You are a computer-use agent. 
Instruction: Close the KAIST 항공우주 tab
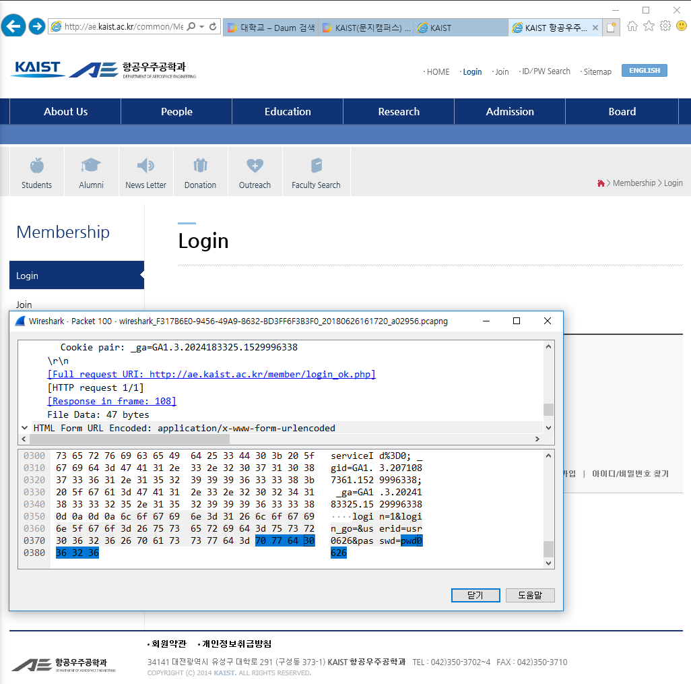point(595,28)
